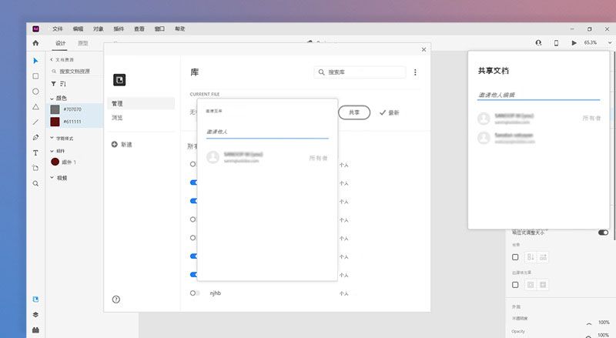Image resolution: width=616 pixels, height=338 pixels.
Task: Open the help question-mark icon
Action: pos(116,299)
